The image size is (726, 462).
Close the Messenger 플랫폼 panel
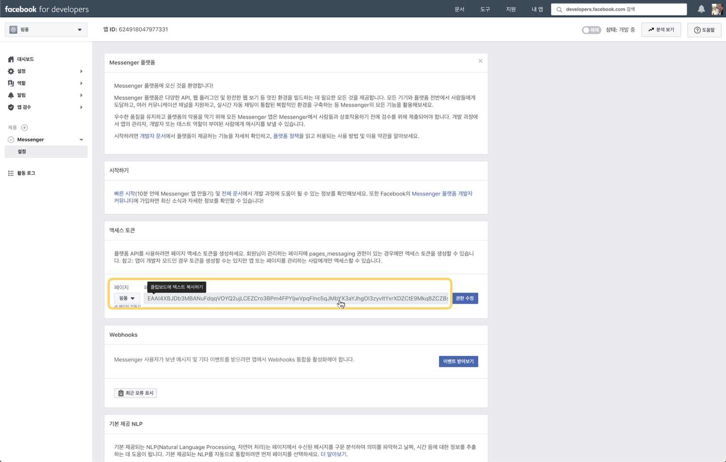click(481, 61)
